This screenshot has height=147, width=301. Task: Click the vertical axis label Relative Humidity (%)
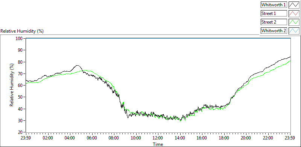(12, 85)
